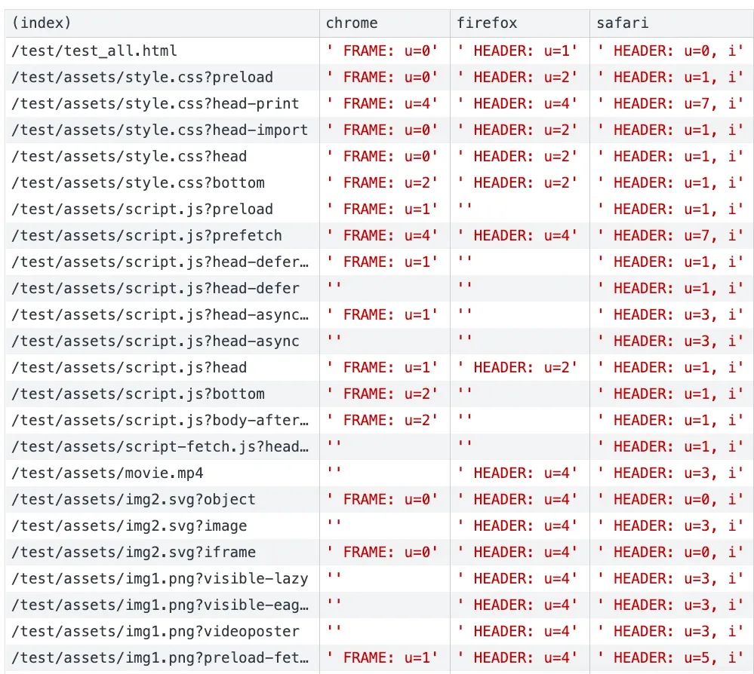Viewport: 754px width, 674px height.
Task: Select the img2.svg?object row label
Action: pyautogui.click(x=133, y=499)
